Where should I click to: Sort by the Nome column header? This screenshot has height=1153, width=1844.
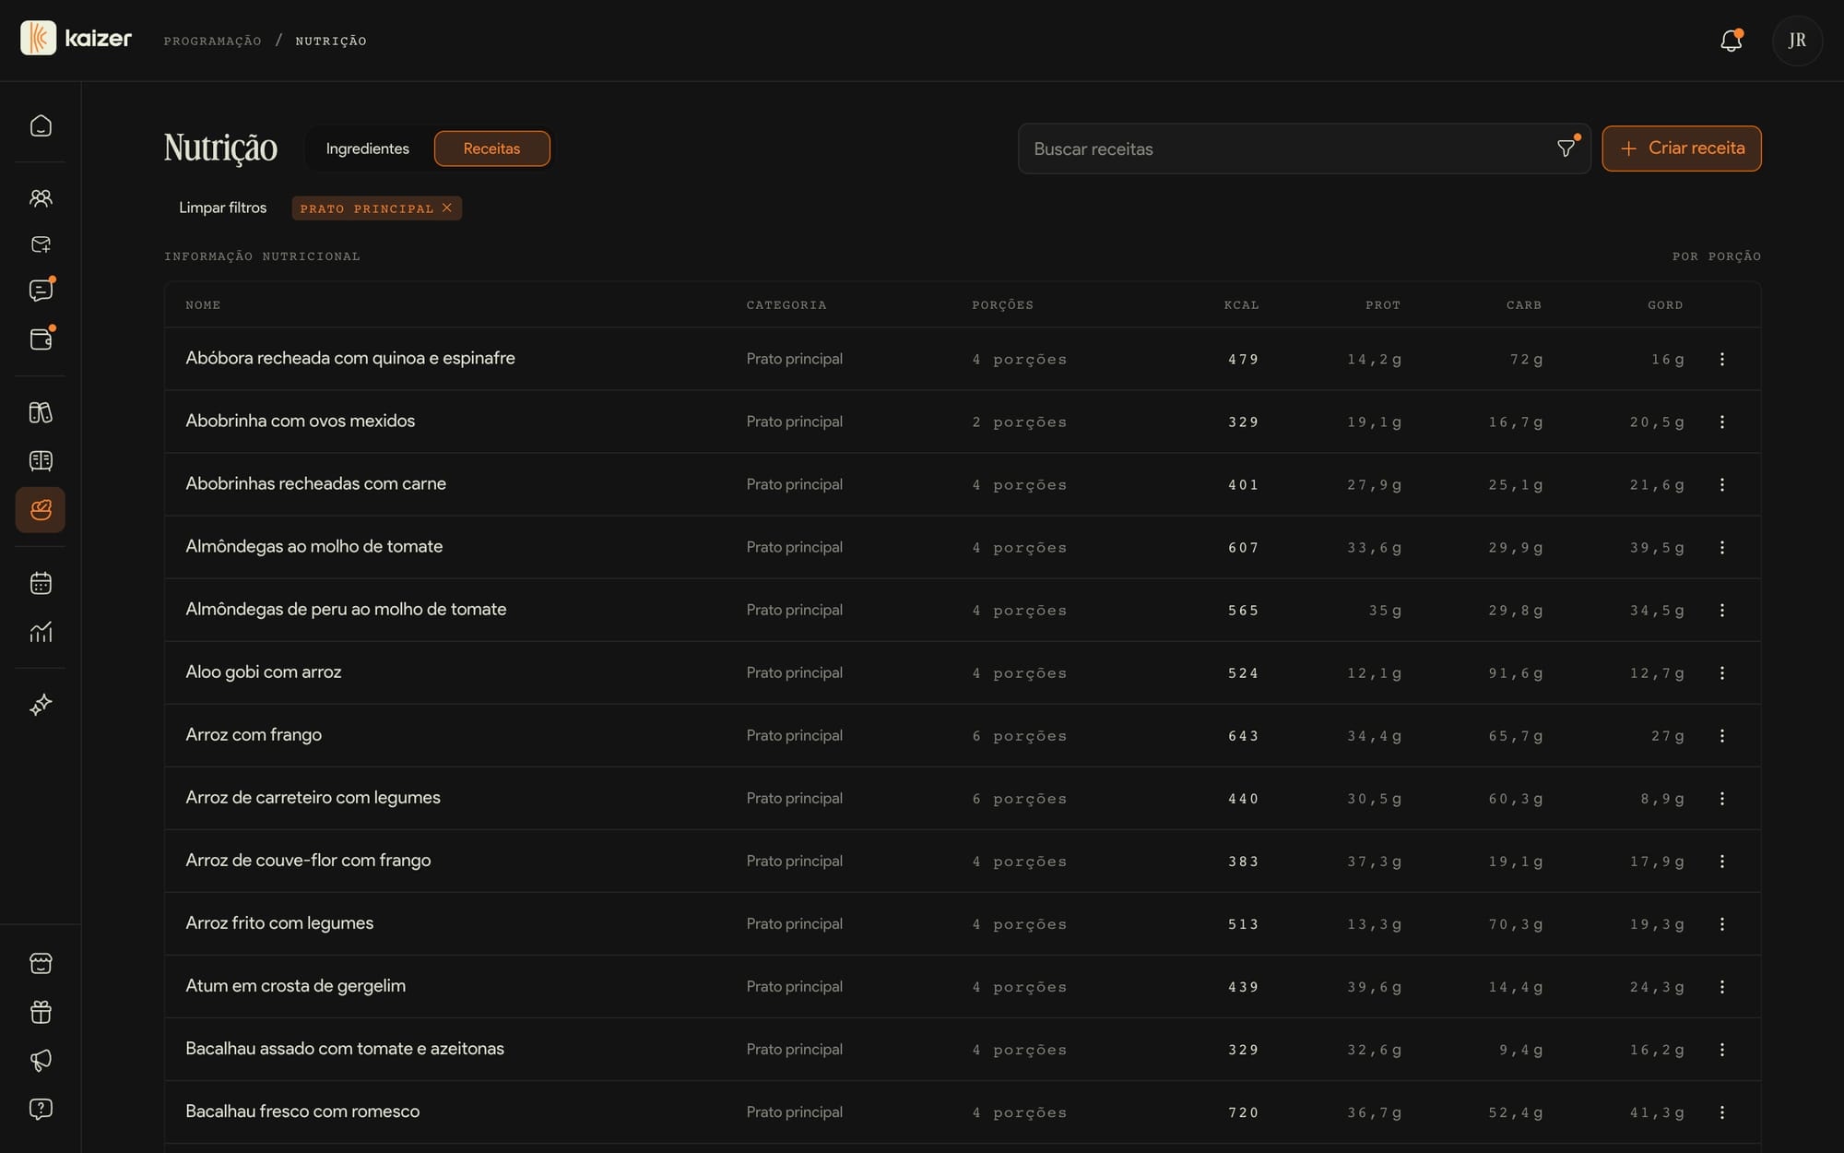pyautogui.click(x=203, y=305)
